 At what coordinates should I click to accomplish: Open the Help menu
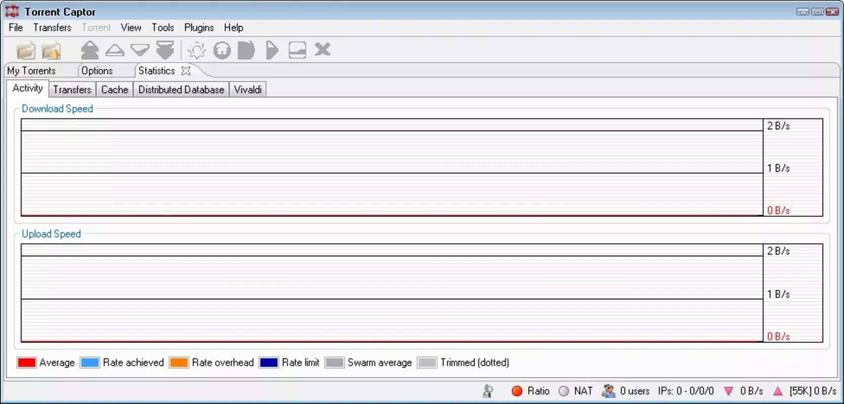tap(234, 27)
